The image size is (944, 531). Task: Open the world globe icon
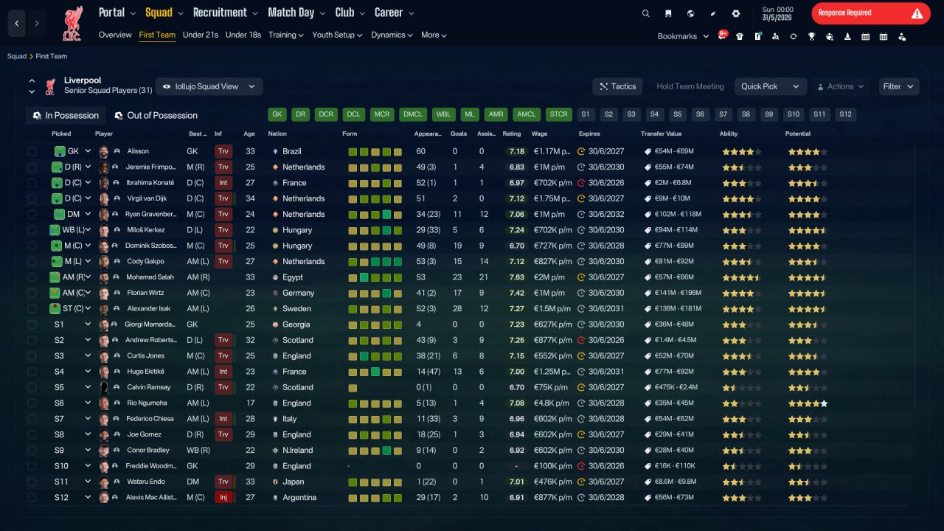690,13
